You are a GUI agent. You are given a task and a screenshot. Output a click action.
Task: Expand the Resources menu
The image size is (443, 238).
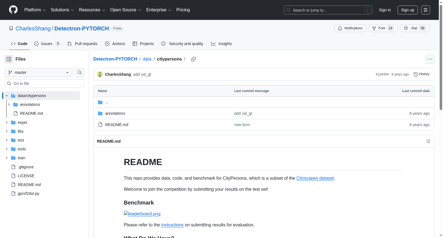click(92, 10)
